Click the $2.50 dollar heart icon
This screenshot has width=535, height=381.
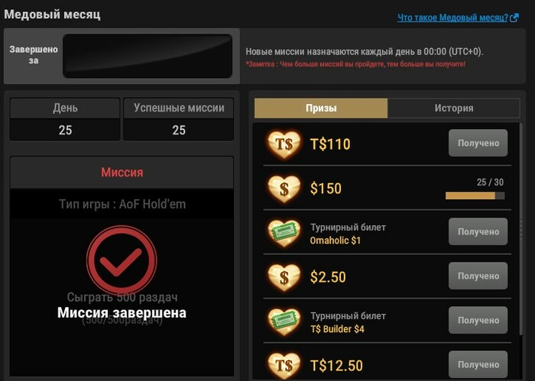[x=284, y=277]
